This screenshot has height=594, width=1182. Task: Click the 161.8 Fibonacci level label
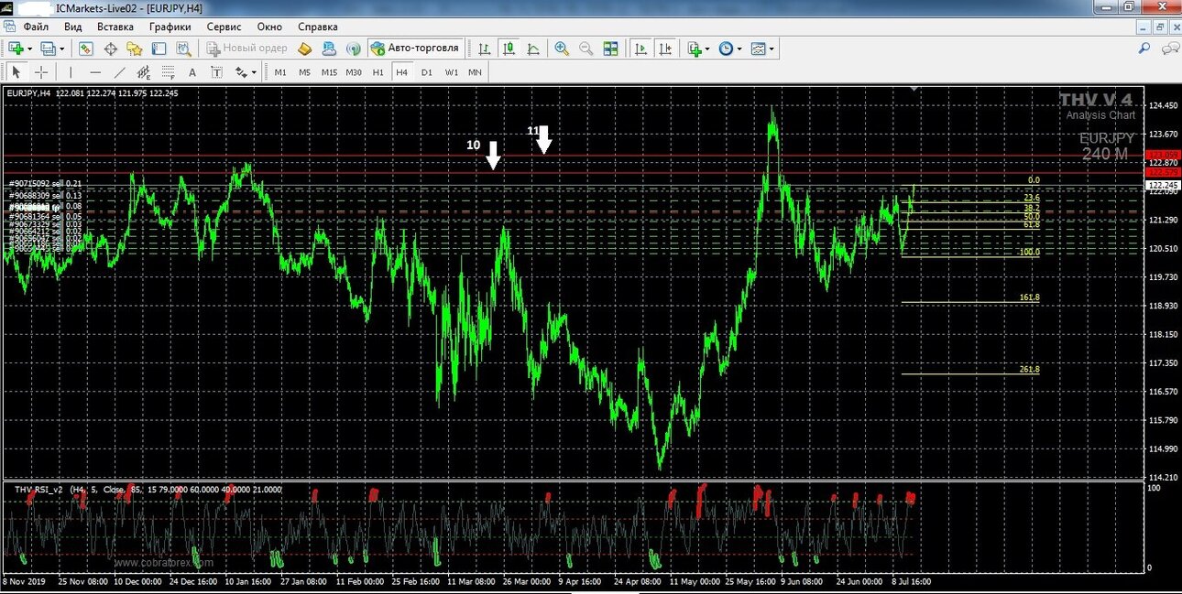[x=1029, y=298]
